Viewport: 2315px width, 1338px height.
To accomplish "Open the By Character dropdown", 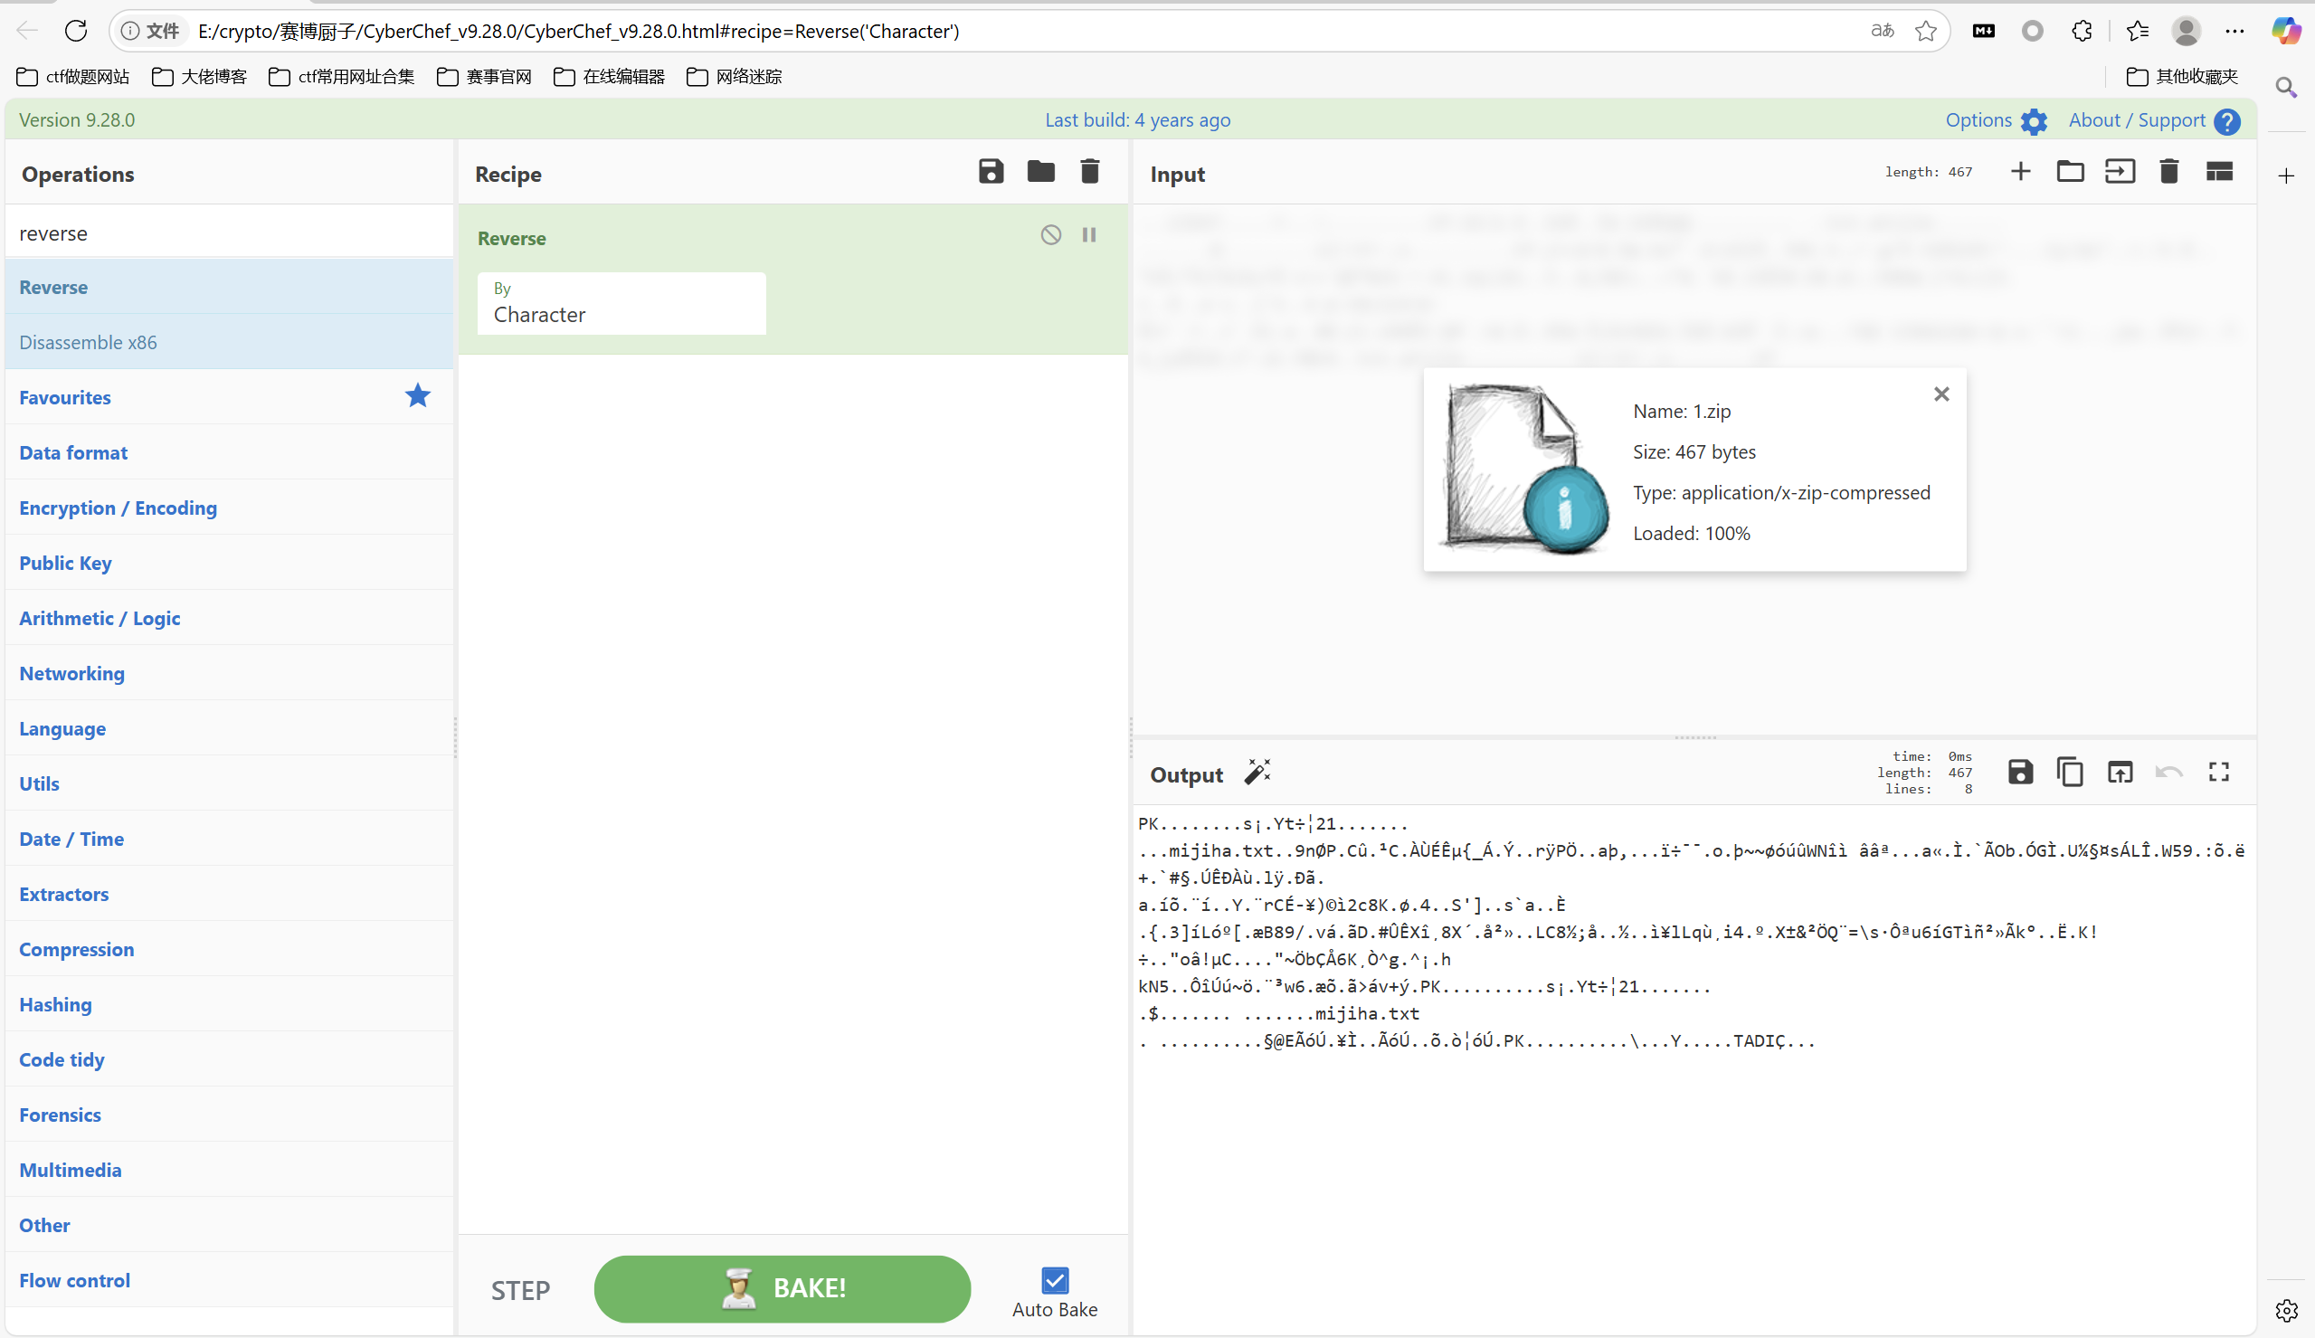I will coord(621,303).
